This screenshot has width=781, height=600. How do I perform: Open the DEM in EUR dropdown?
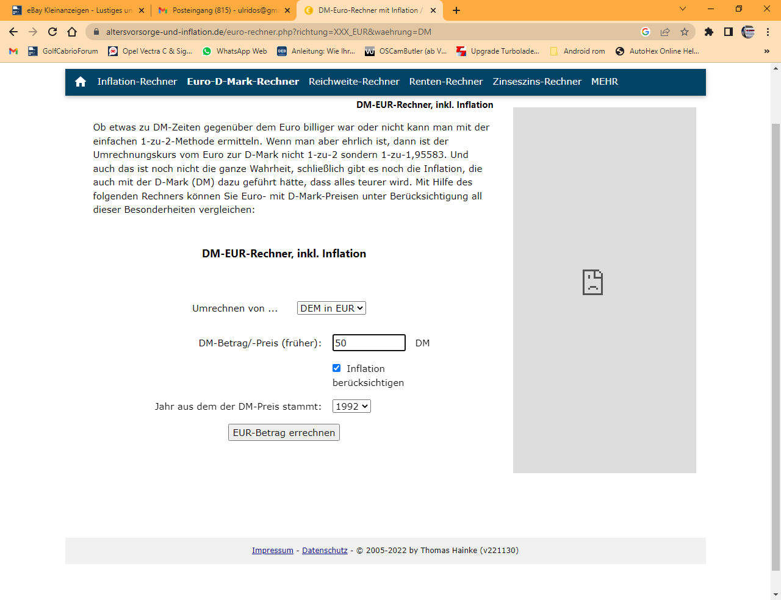point(331,309)
